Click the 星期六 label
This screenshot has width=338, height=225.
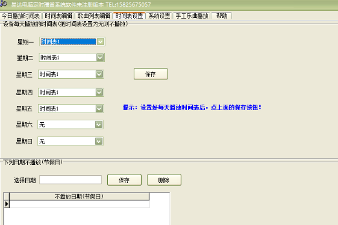[x=24, y=125]
